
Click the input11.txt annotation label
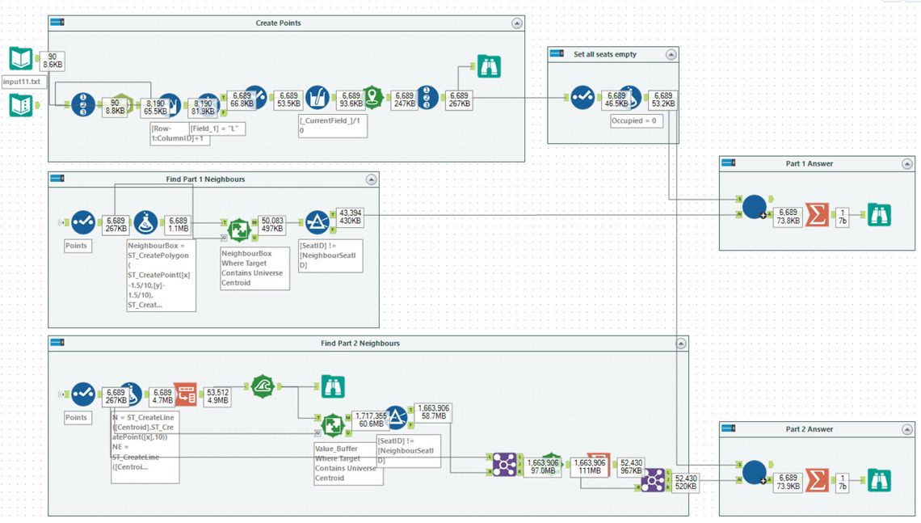point(23,82)
